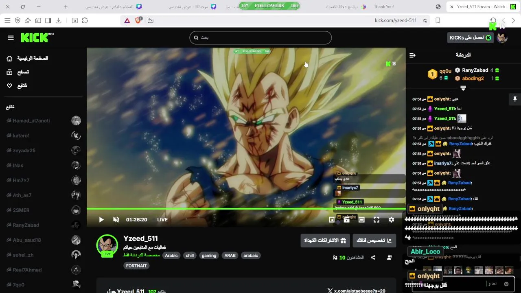Select the ARAB tag
Screen dimensions: 521x293
click(230, 256)
